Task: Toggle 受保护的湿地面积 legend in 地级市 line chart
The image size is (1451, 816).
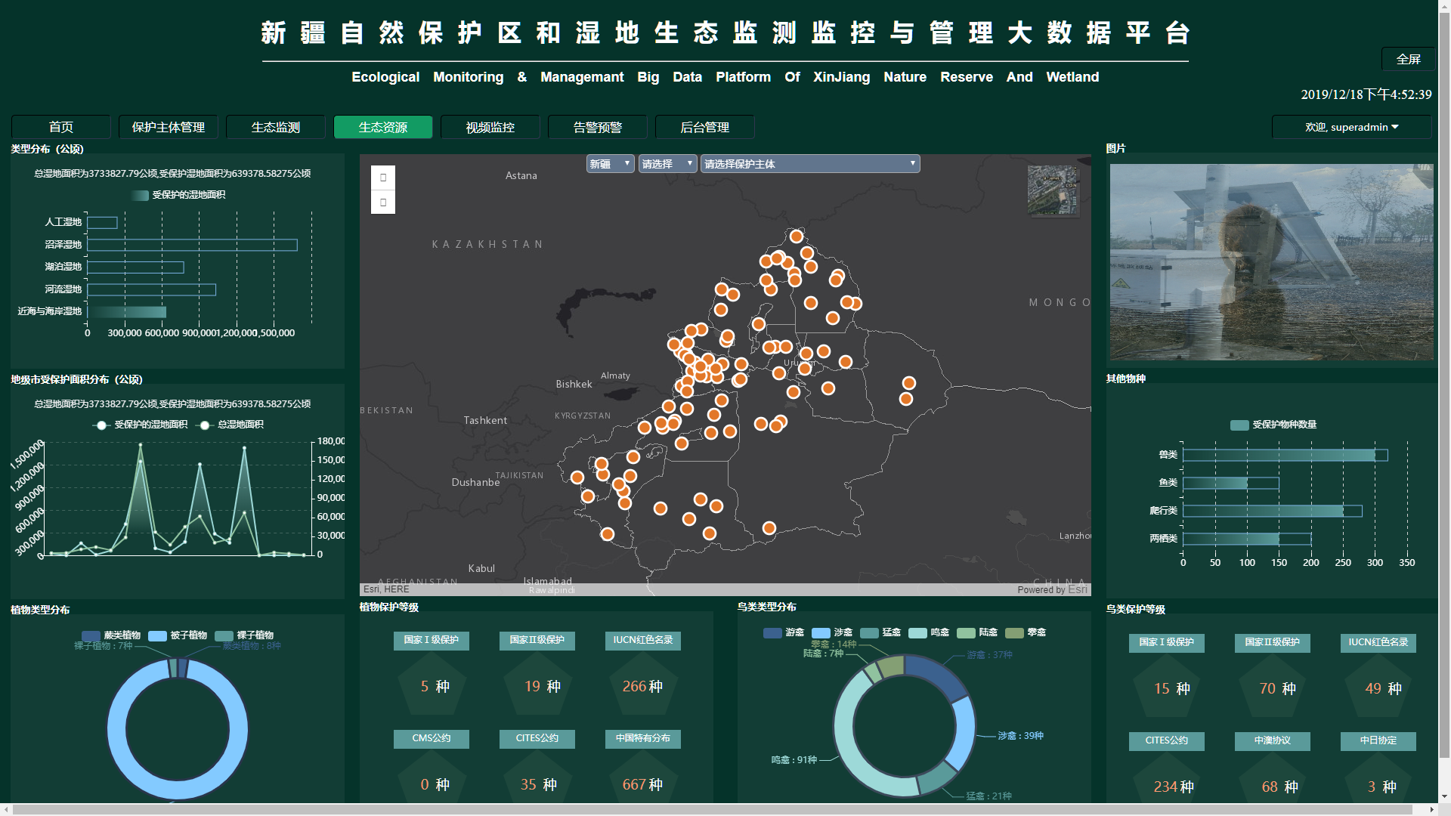Action: click(141, 425)
